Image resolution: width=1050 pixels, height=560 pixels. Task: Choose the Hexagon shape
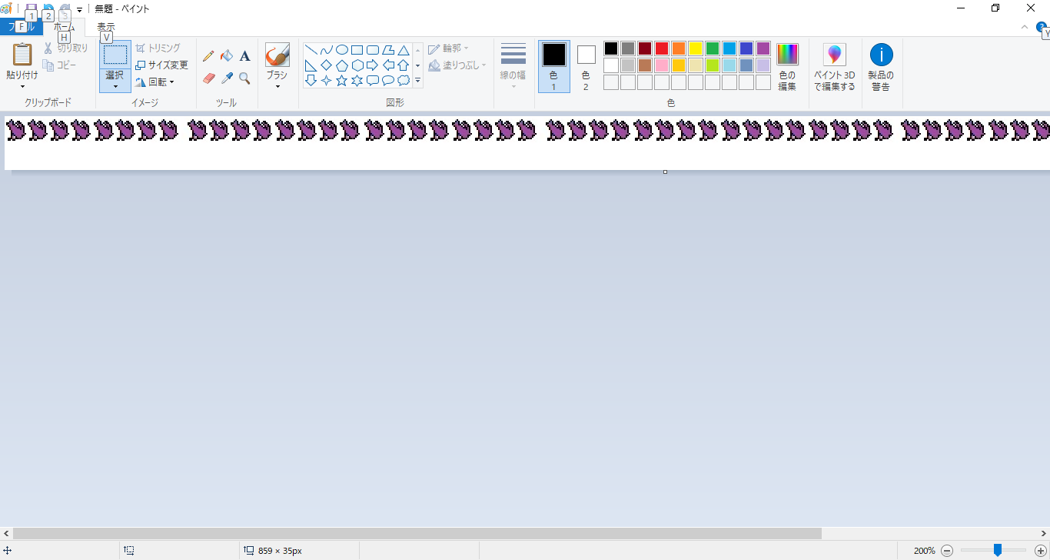(x=357, y=65)
